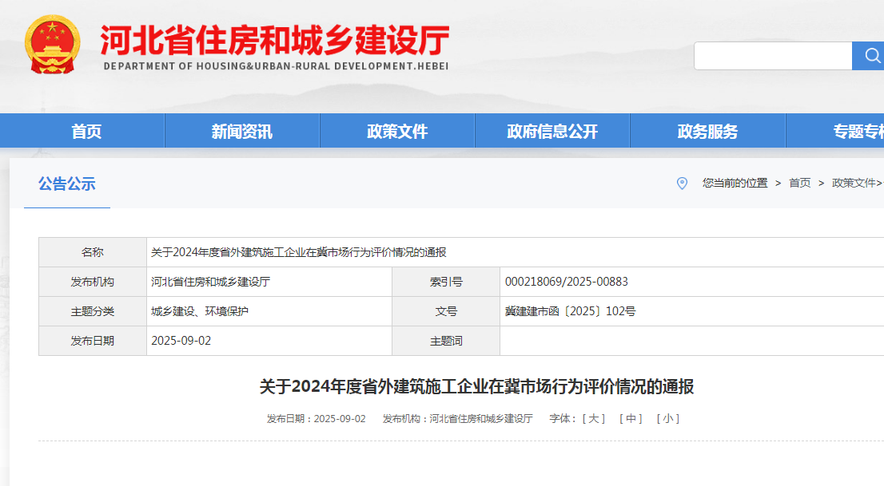Focus the site search input box
The height and width of the screenshot is (486, 884).
[773, 56]
